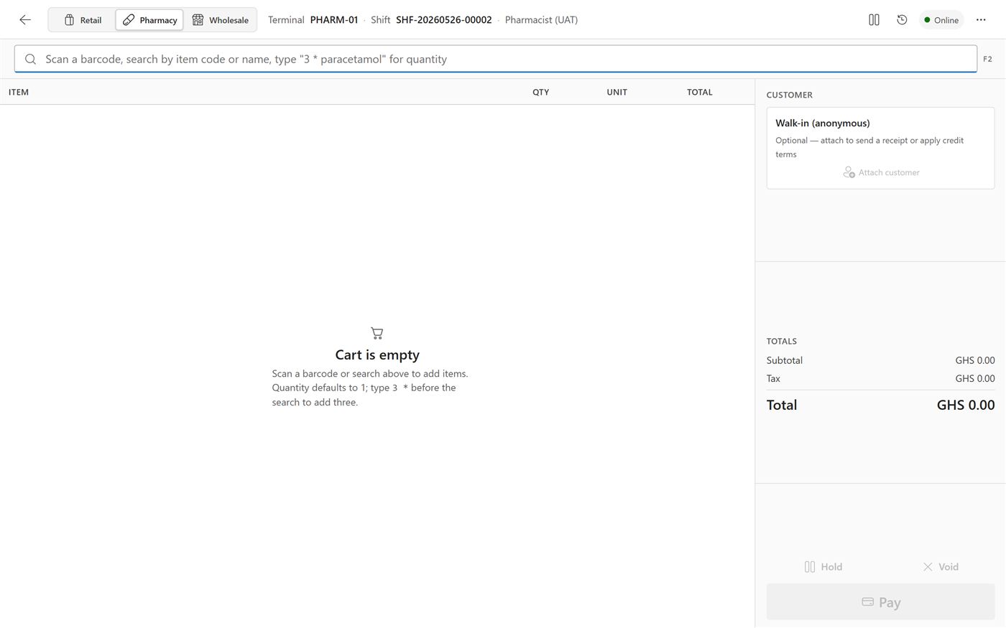Click the Total GHS 0.00 amount
The image size is (1006, 628).
pos(966,405)
